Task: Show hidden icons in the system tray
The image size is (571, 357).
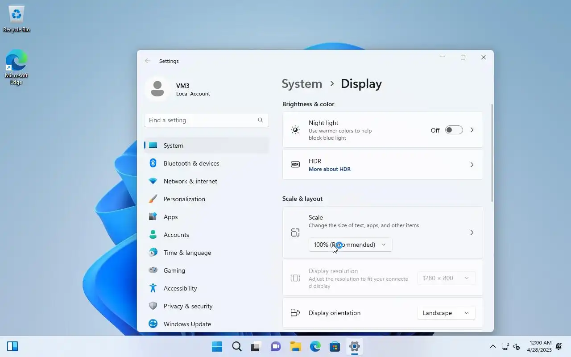Action: (x=493, y=347)
